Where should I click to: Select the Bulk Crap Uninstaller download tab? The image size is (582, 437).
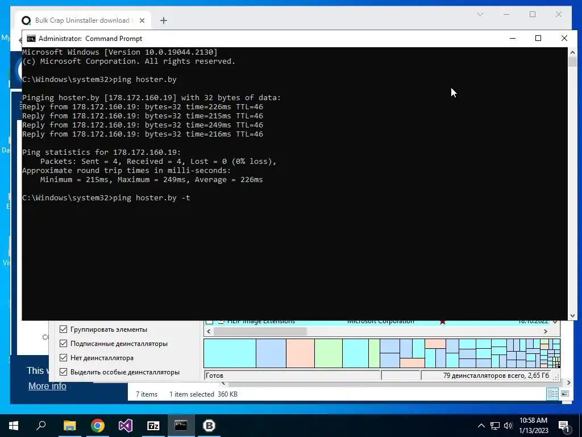click(83, 20)
